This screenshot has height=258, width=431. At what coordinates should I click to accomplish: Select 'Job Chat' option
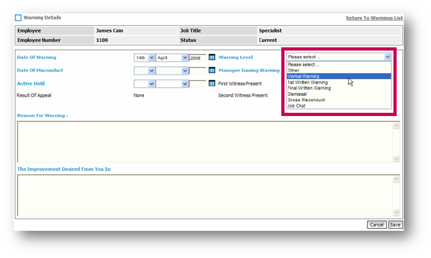339,106
